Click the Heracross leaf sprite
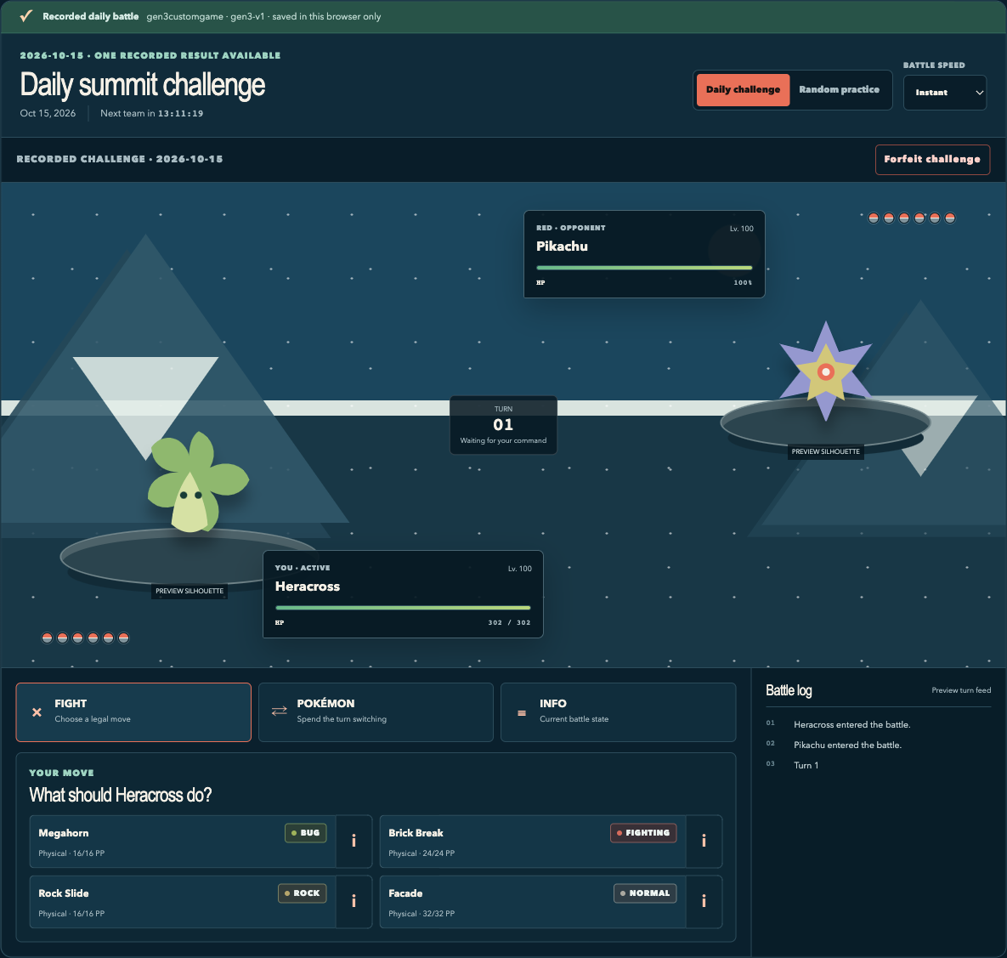The width and height of the screenshot is (1007, 958). tap(197, 482)
